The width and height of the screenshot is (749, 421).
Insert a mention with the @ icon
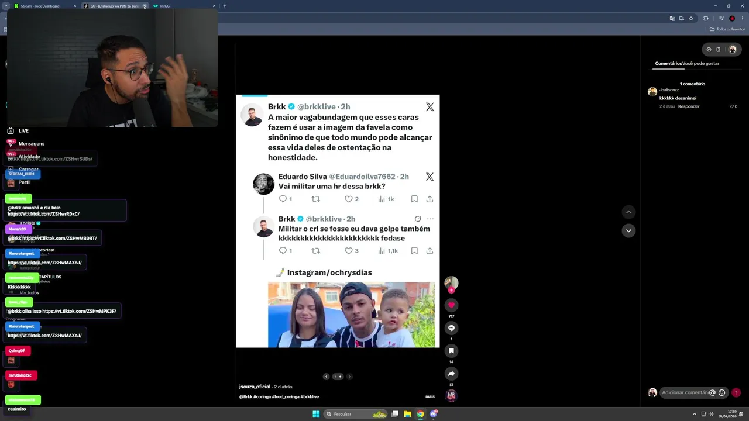pyautogui.click(x=712, y=393)
